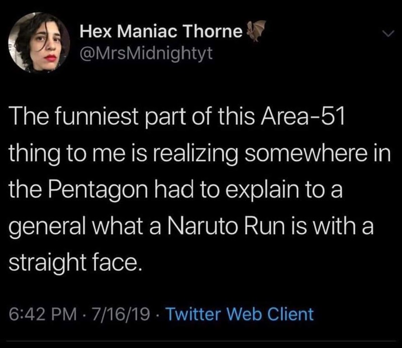Click the word "Thorne" in display name

tap(219, 32)
